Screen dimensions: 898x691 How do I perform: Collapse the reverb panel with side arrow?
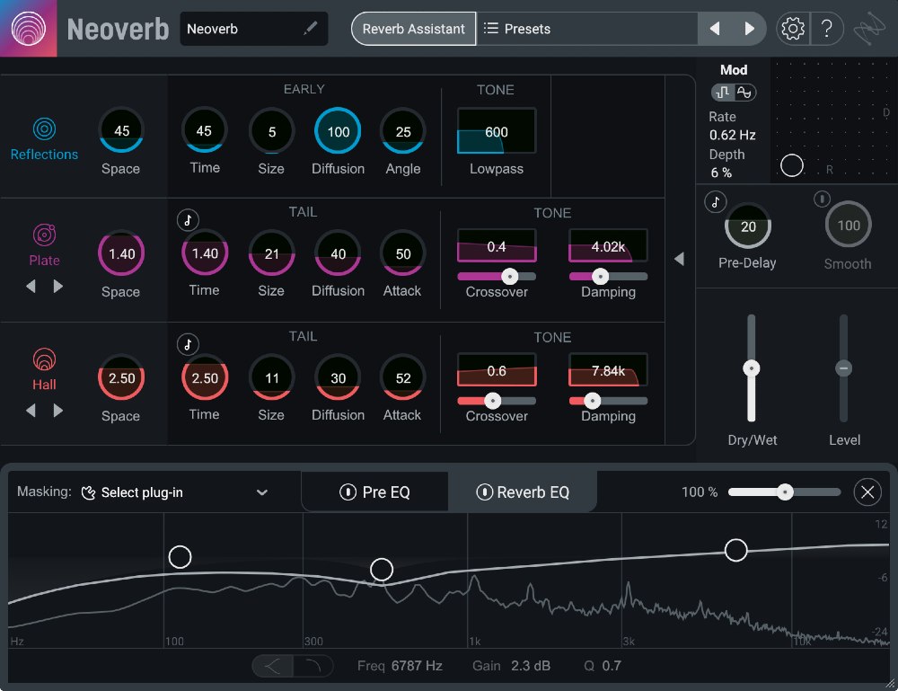[x=680, y=258]
